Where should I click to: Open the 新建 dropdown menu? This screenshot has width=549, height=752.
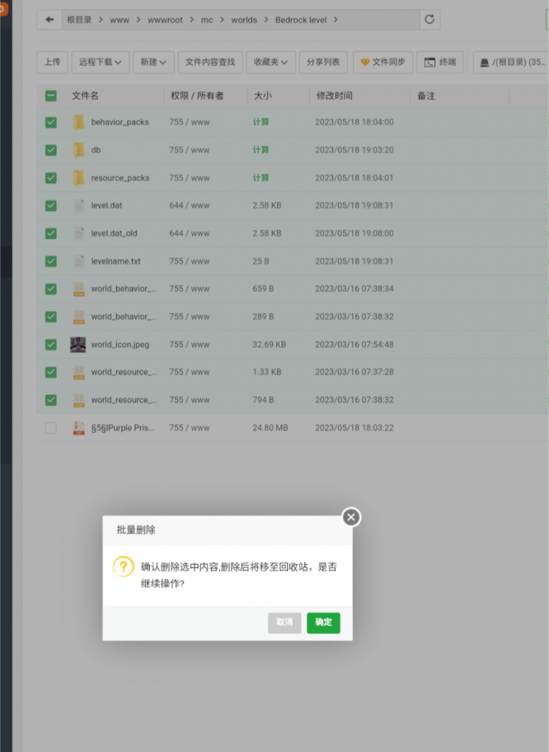(154, 62)
